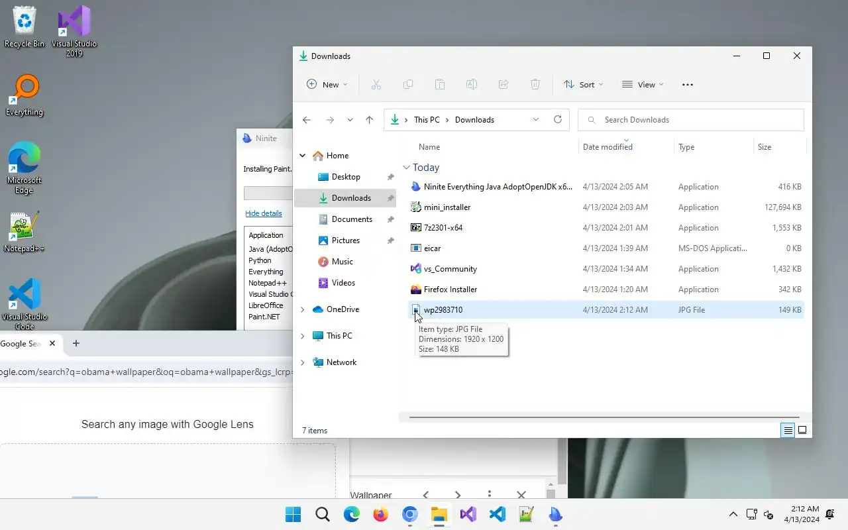Switch to File Explorer in taskbar
848x530 pixels.
(439, 514)
